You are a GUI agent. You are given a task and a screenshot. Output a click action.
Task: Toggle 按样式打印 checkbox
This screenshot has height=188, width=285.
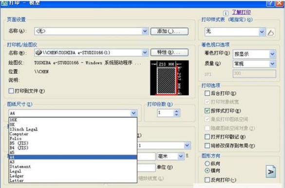pos(207,111)
